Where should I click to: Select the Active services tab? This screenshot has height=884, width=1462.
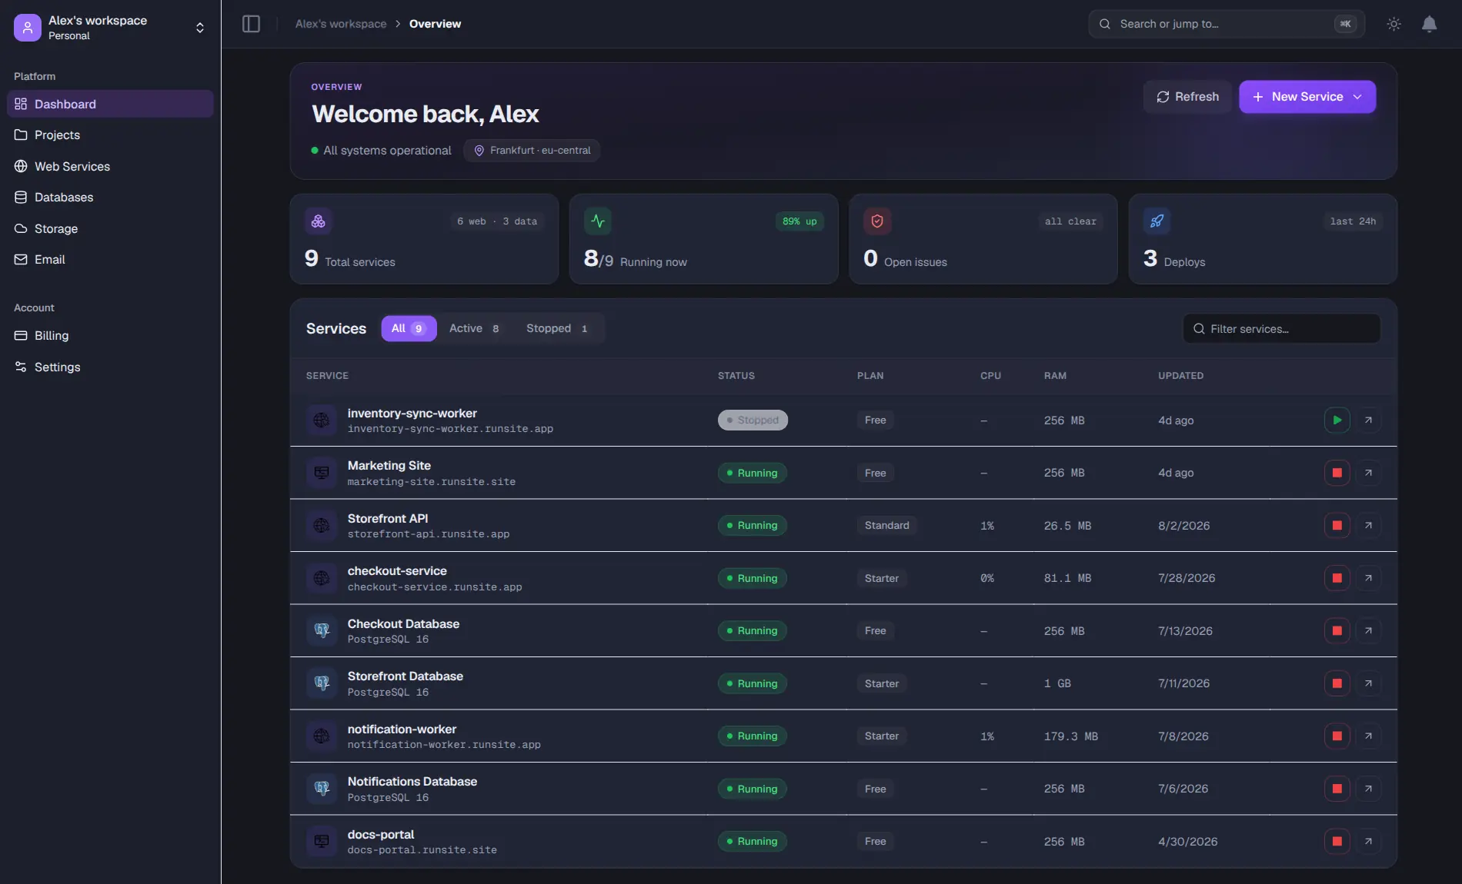[475, 328]
